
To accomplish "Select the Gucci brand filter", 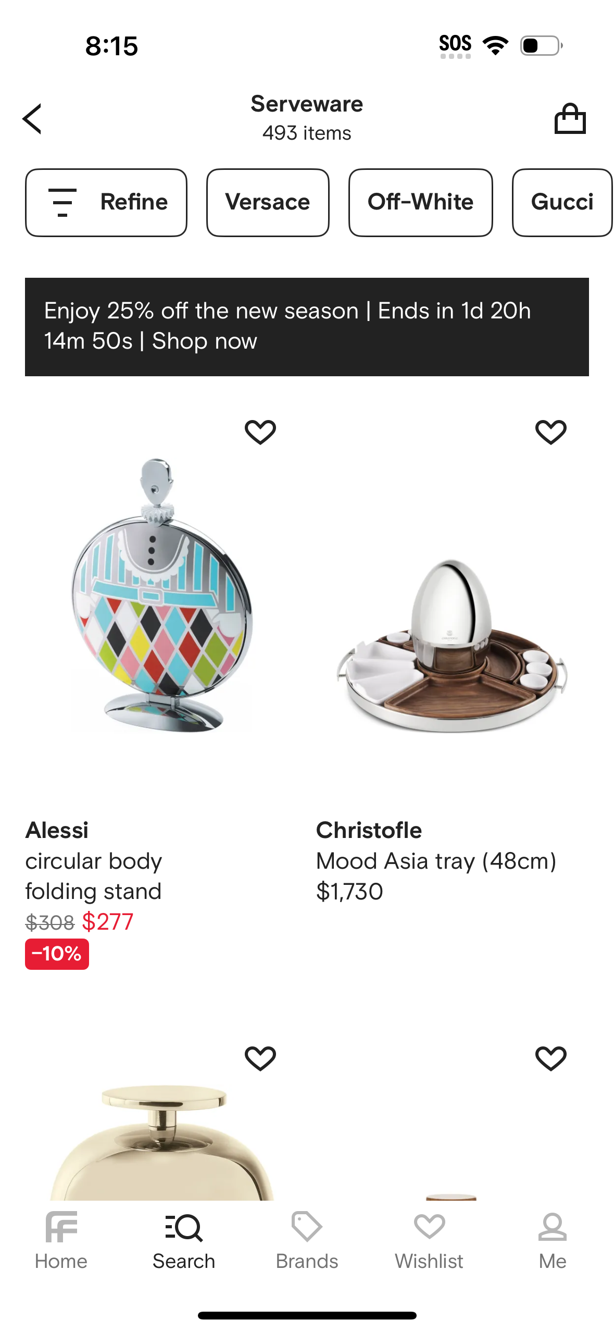I will pyautogui.click(x=561, y=202).
